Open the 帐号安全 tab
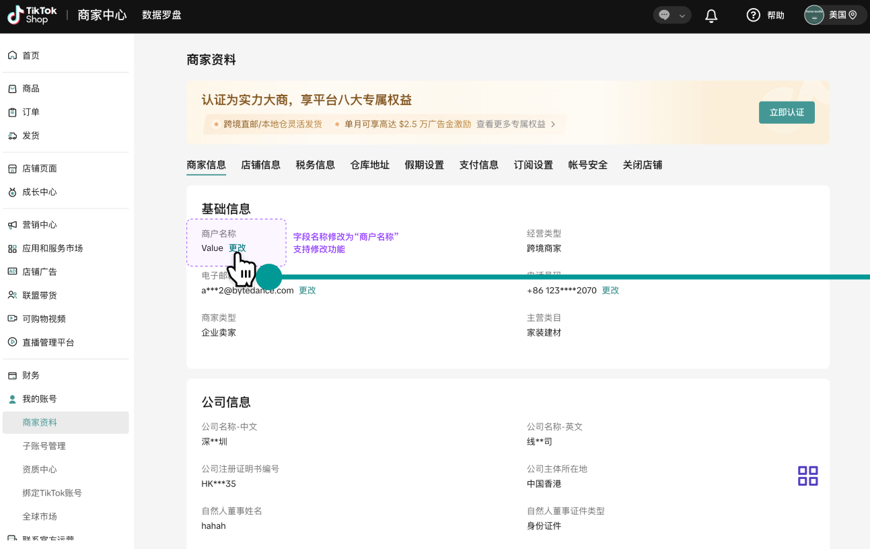Screen dimensions: 870x549 (587, 165)
